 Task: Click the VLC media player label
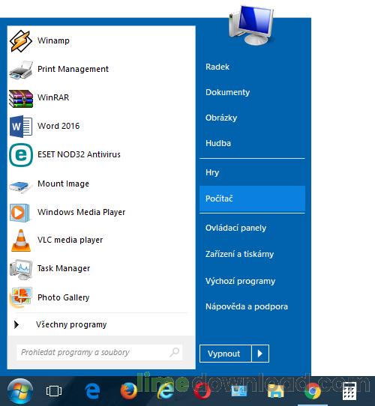click(x=70, y=240)
